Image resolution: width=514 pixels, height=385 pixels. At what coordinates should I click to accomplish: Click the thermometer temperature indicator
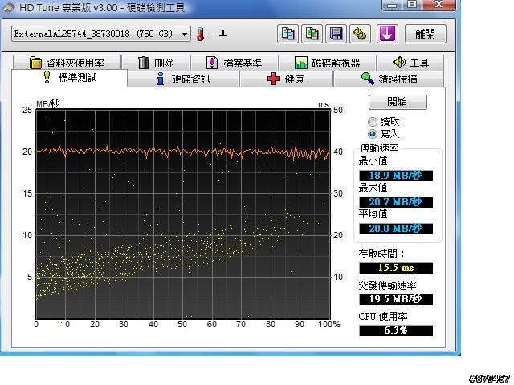pyautogui.click(x=200, y=34)
